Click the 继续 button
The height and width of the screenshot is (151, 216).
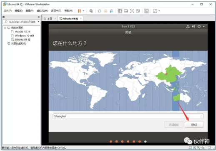(194, 125)
